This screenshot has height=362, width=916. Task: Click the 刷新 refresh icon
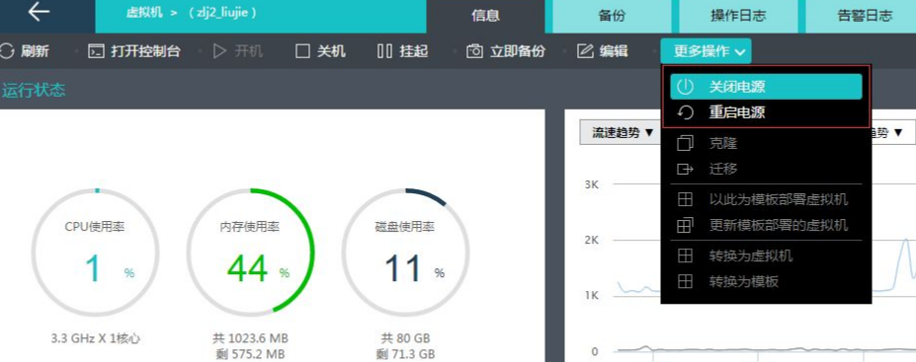tap(7, 50)
